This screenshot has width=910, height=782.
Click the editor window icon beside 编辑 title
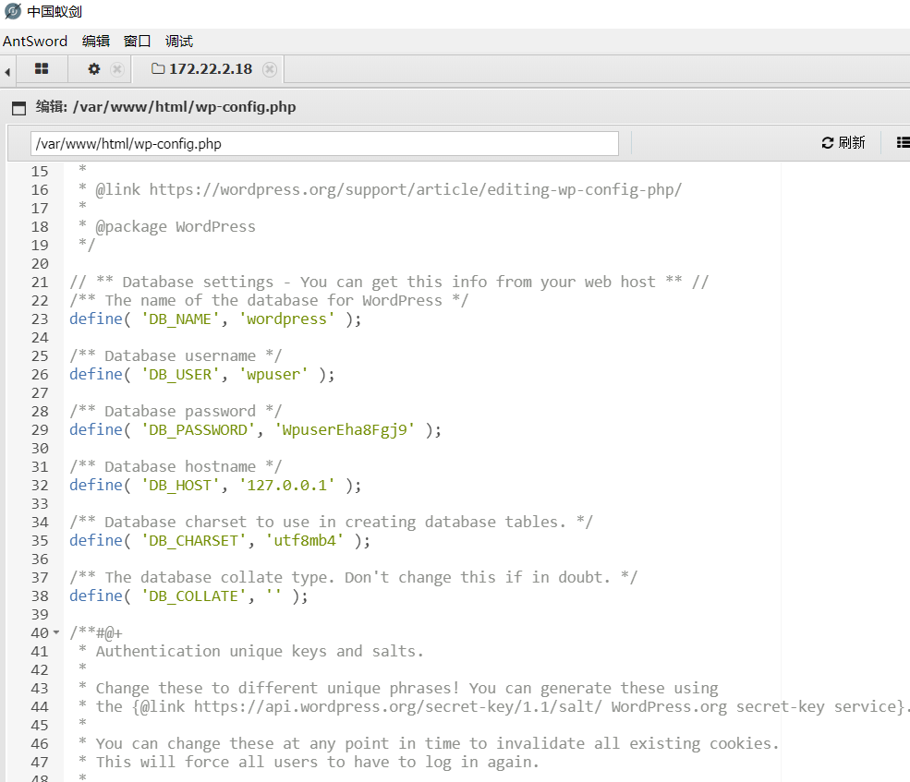(18, 107)
